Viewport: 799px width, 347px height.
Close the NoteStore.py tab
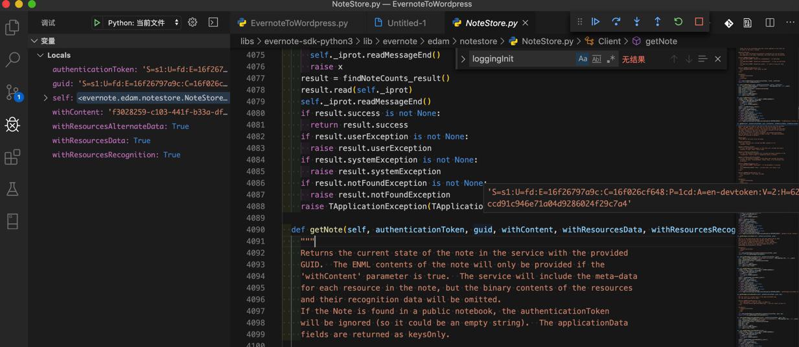526,23
